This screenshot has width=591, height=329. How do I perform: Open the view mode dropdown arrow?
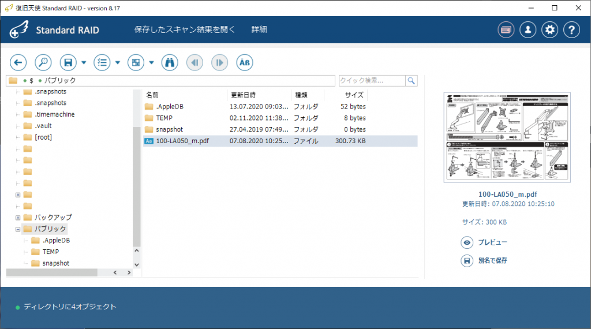[151, 62]
